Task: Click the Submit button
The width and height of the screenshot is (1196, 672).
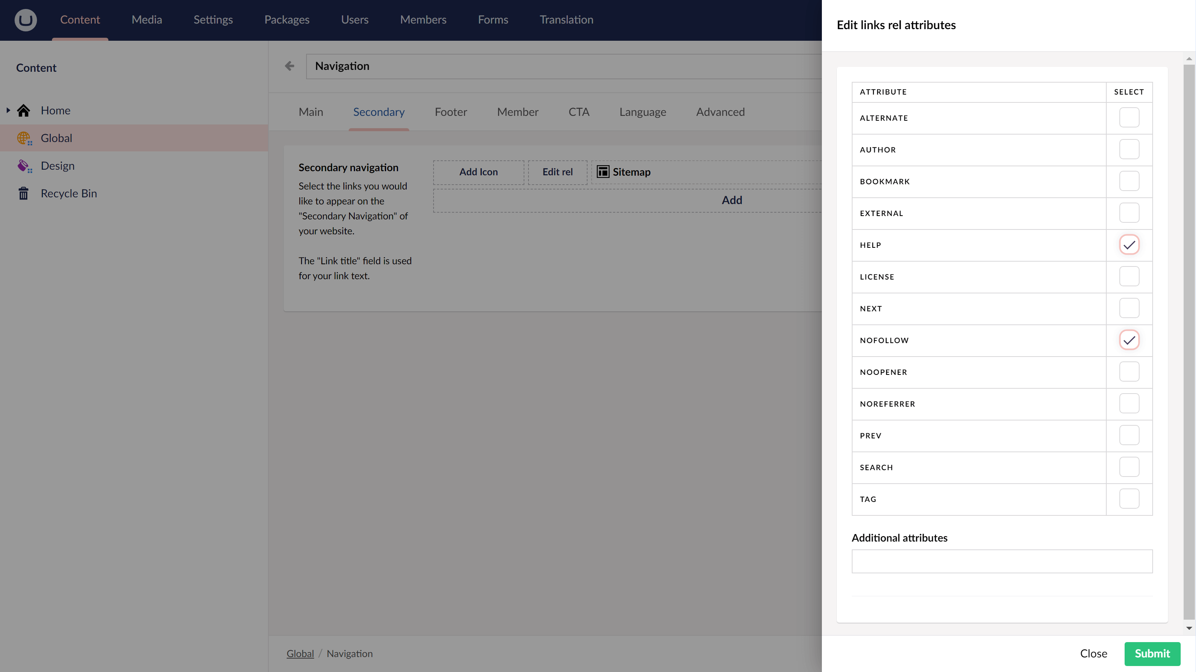Action: coord(1152,653)
